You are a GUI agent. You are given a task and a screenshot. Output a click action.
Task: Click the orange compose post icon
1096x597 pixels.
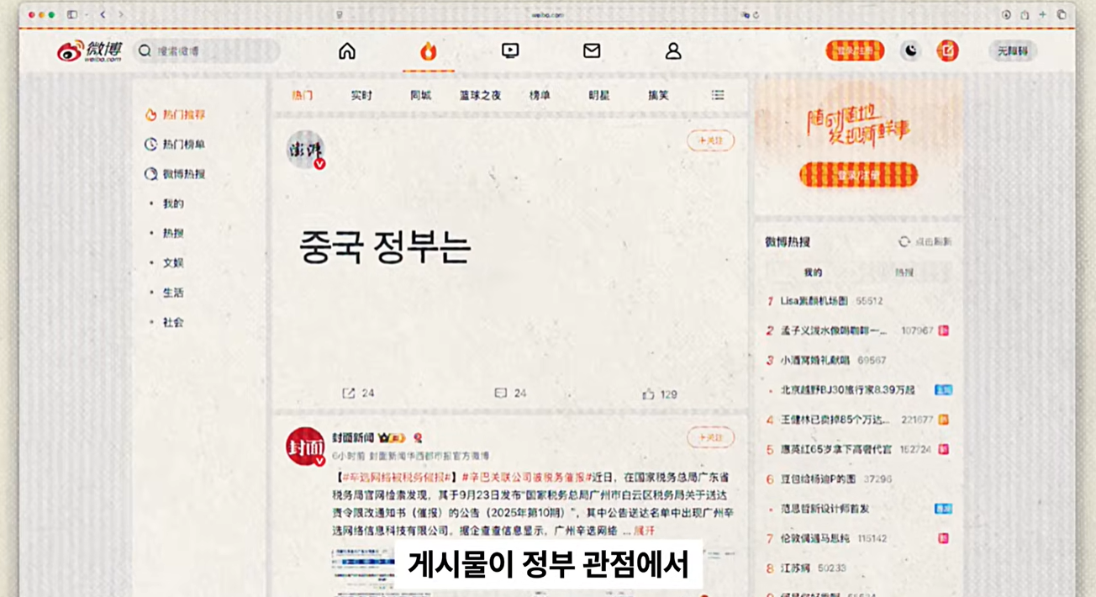coord(947,51)
